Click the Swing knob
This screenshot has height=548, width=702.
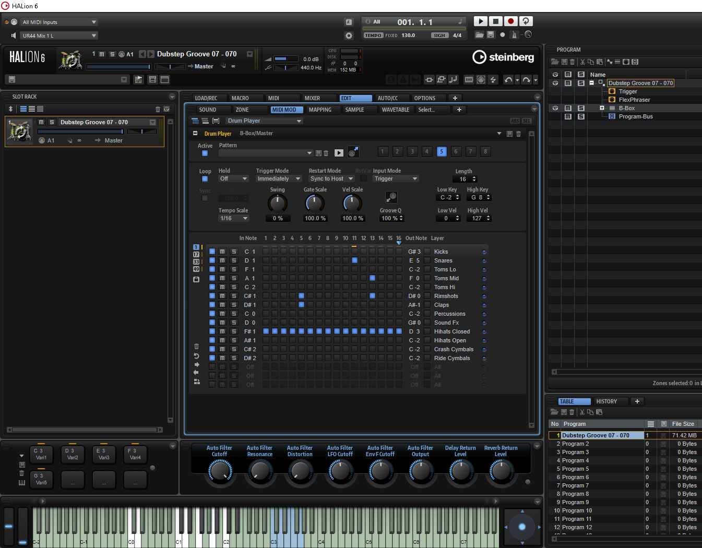(278, 203)
